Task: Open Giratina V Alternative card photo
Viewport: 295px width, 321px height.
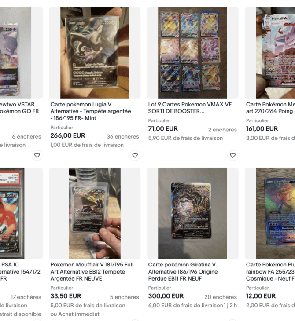Action: 192,213
